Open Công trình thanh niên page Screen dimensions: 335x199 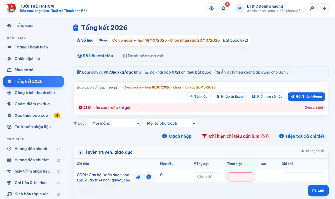coord(33,93)
